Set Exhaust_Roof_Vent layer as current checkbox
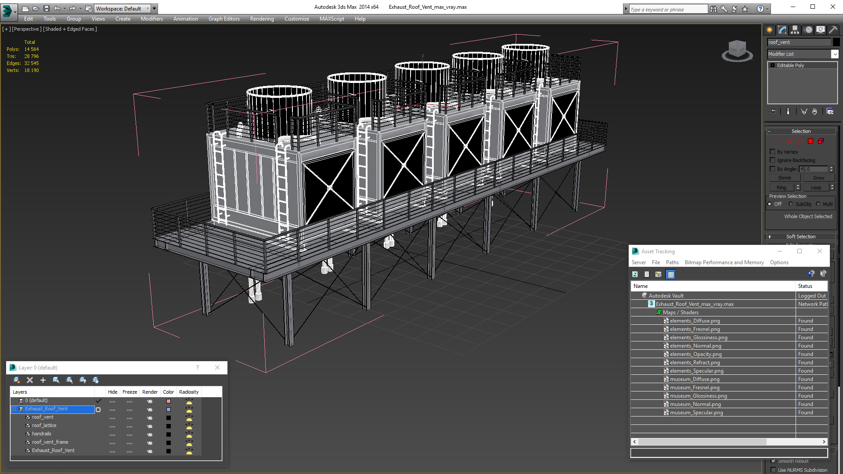The height and width of the screenshot is (474, 843). pos(98,409)
